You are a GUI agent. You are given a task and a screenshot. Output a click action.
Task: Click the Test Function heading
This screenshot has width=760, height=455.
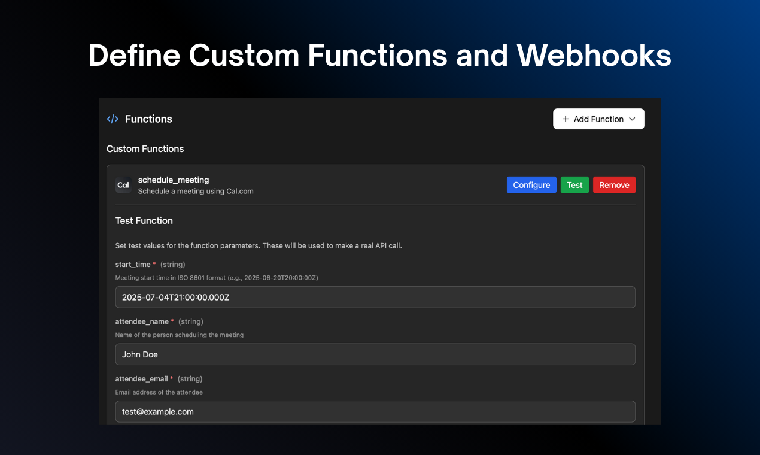[x=144, y=220]
